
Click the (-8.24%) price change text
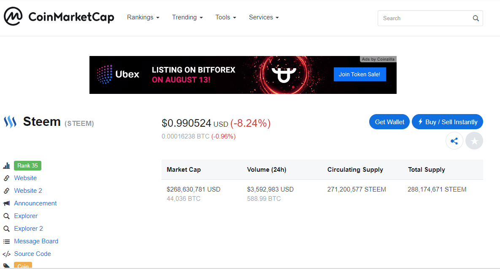(250, 123)
